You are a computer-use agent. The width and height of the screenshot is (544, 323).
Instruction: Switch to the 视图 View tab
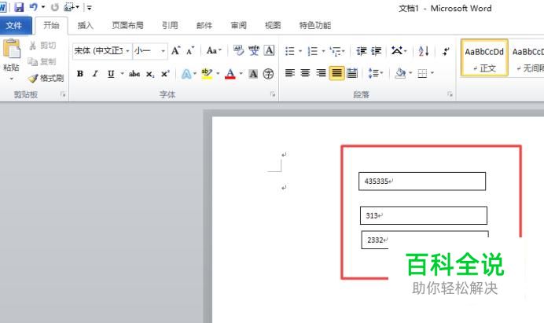tap(273, 25)
